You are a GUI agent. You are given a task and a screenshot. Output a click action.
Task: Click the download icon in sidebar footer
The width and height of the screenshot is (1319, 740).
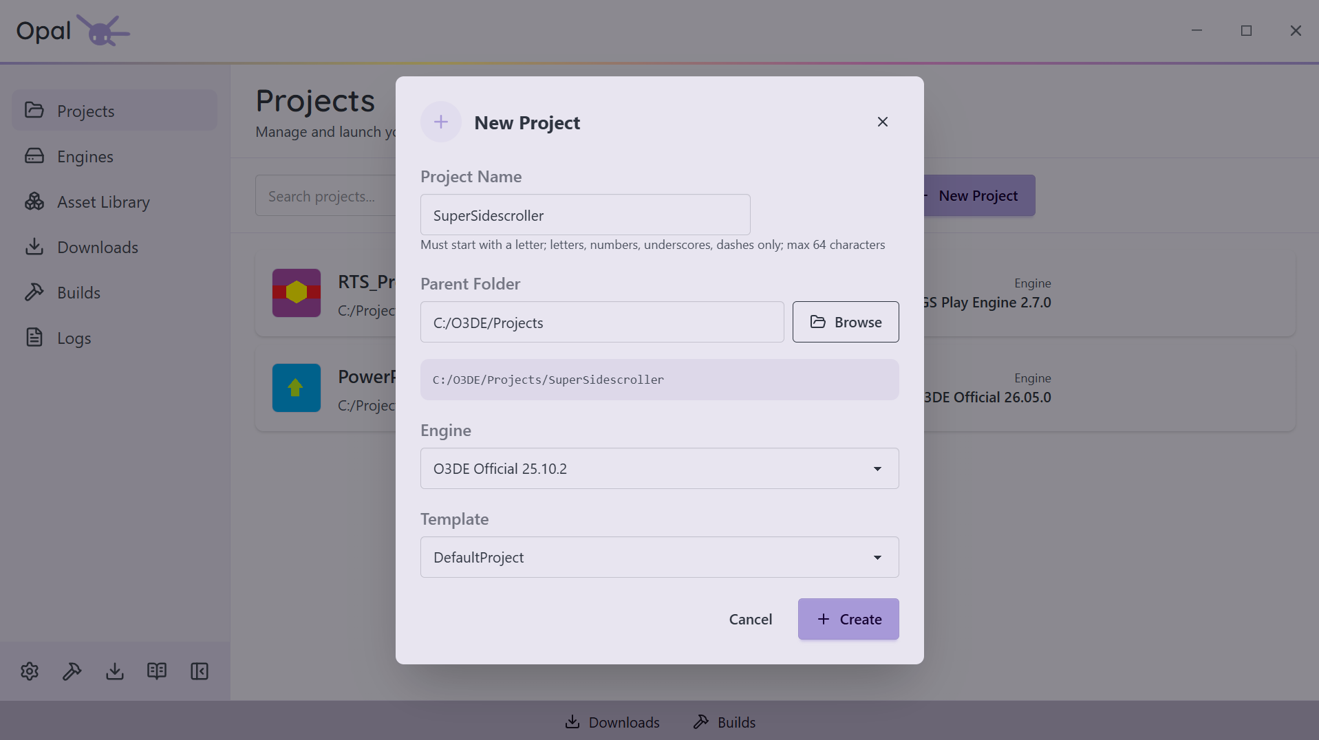pyautogui.click(x=115, y=671)
